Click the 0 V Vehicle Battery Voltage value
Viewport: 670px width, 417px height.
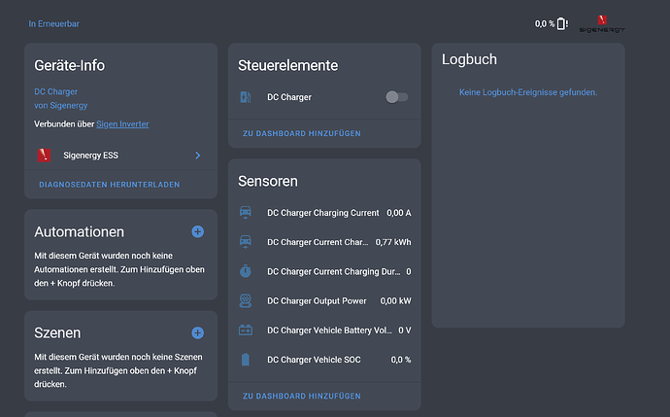click(405, 330)
